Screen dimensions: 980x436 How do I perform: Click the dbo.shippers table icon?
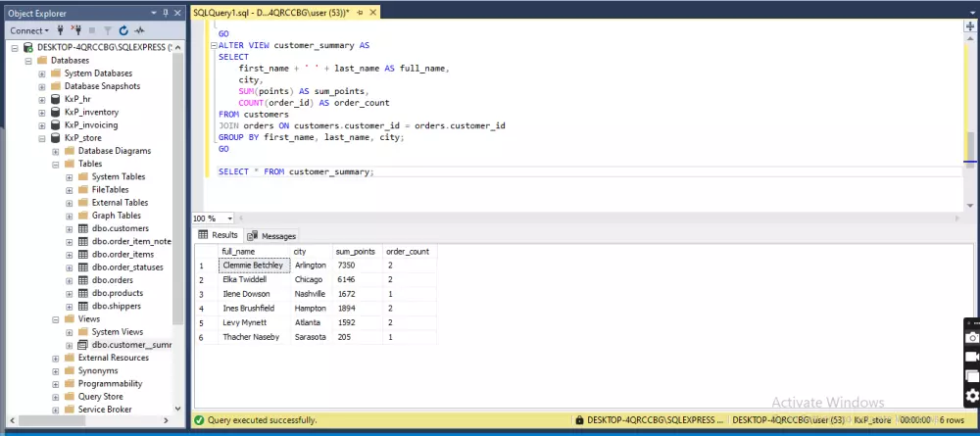[82, 306]
